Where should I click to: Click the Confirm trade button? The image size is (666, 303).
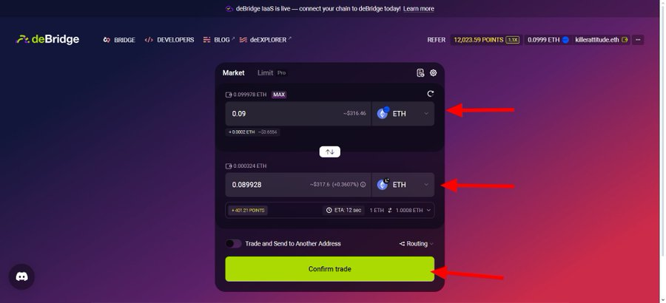coord(329,269)
